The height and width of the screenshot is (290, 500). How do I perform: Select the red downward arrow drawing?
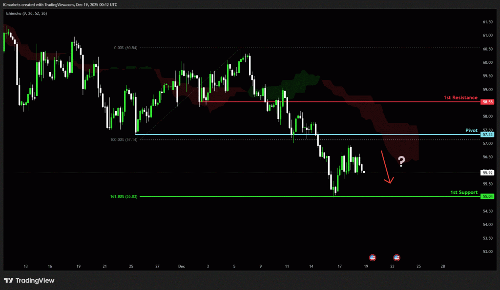point(386,167)
